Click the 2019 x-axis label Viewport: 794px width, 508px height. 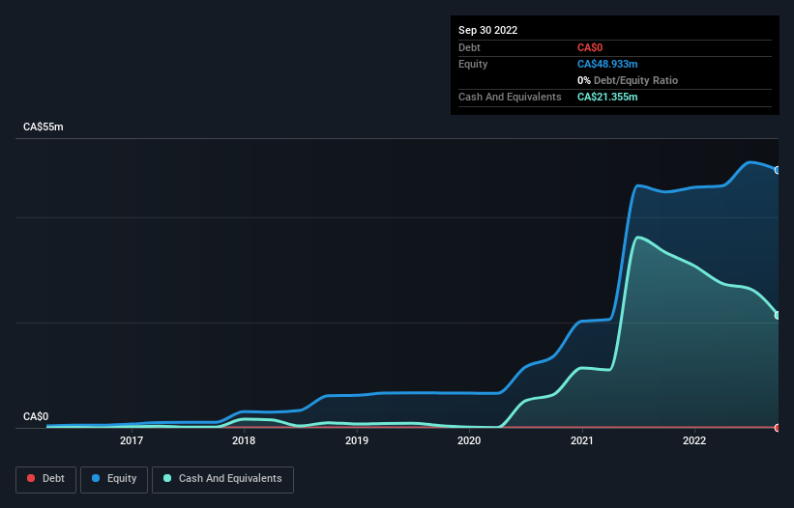click(x=357, y=440)
